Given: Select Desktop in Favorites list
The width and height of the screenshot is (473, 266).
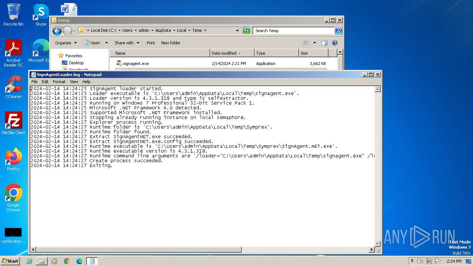Looking at the screenshot, I should [x=76, y=63].
